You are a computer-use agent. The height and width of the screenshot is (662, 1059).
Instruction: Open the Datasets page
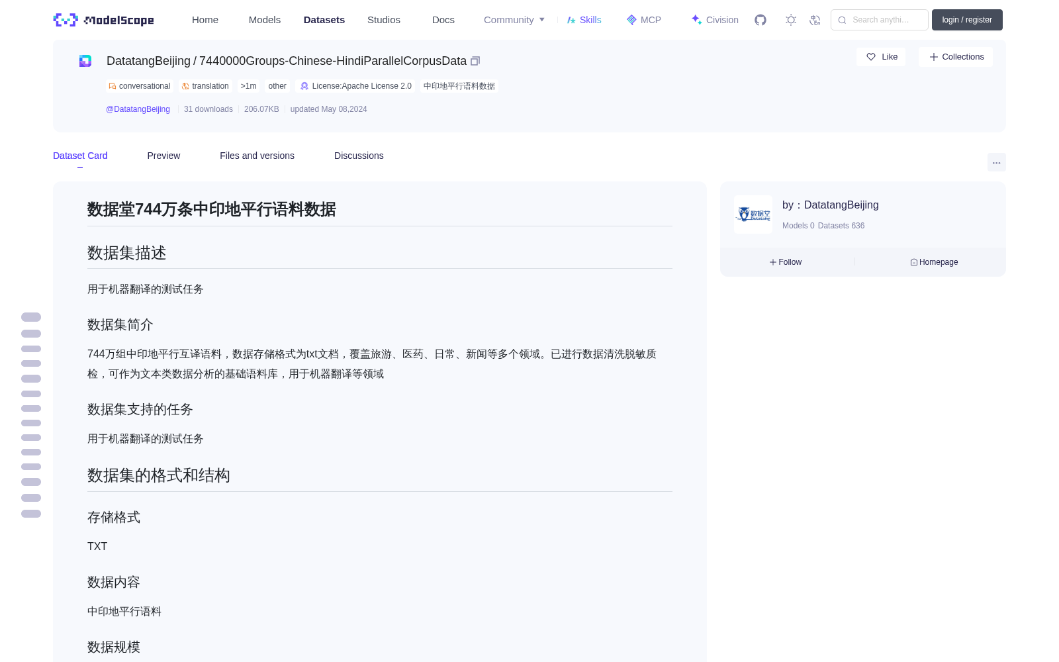pos(324,20)
